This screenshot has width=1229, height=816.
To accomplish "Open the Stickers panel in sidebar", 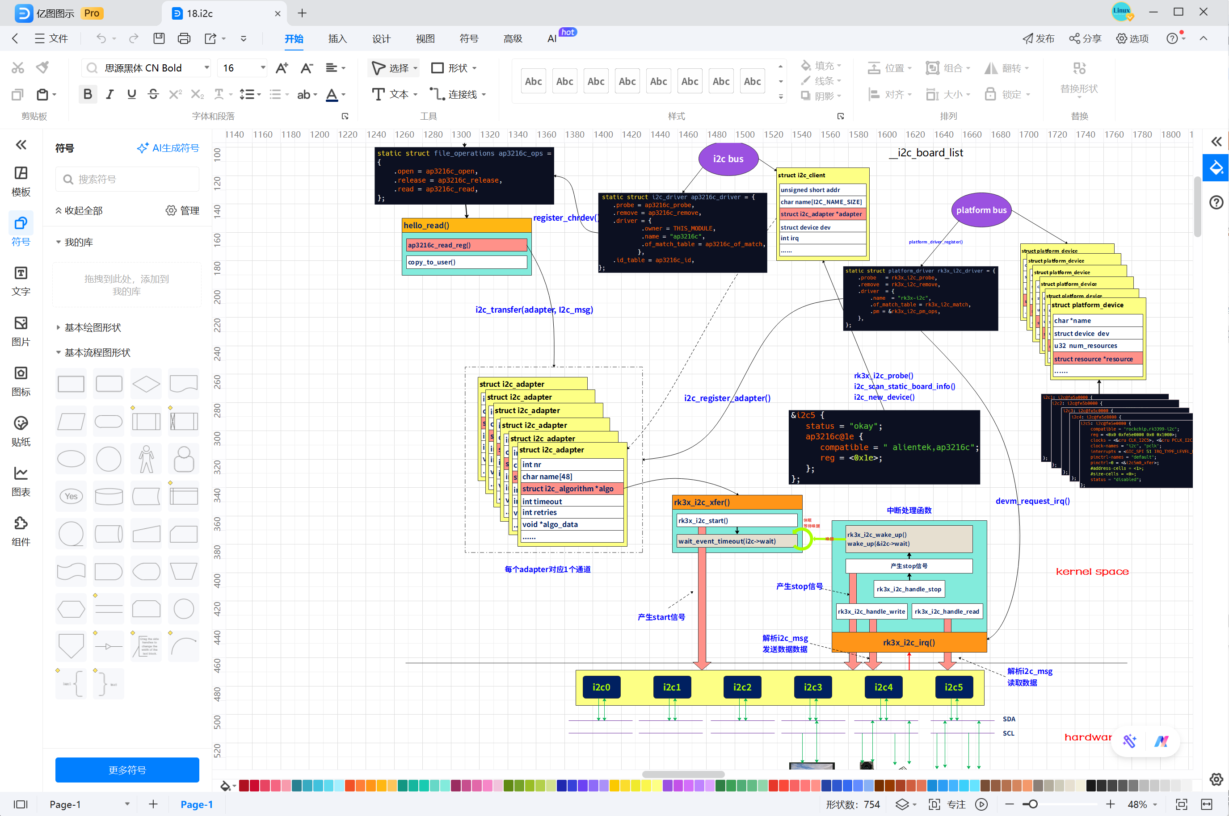I will coord(21,431).
